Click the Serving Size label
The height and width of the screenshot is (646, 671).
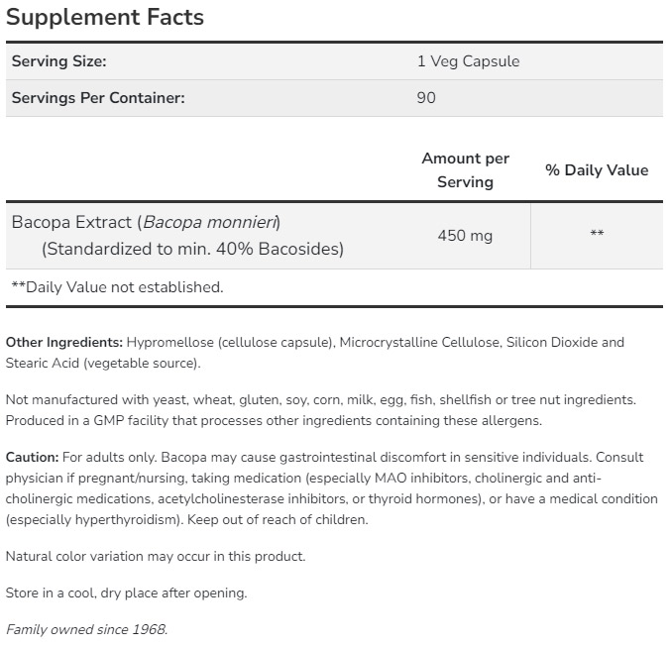58,61
